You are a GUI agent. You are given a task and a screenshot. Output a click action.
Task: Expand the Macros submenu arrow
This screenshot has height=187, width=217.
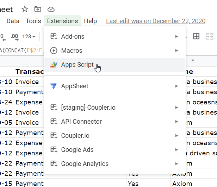coord(176,51)
